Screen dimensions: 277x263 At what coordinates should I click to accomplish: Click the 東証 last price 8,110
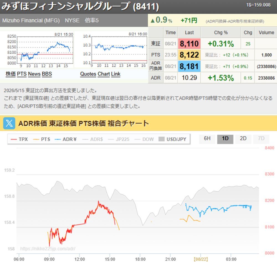(x=189, y=44)
